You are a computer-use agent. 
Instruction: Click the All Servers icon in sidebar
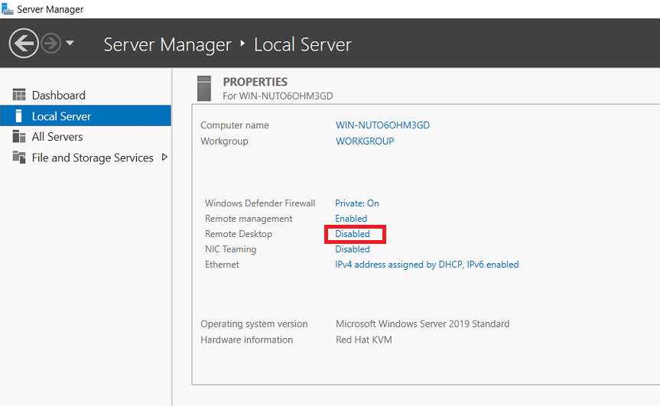[19, 137]
